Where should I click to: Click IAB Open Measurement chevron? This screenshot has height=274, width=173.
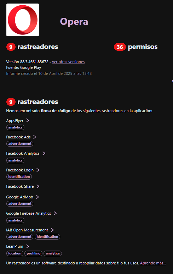[52, 230]
